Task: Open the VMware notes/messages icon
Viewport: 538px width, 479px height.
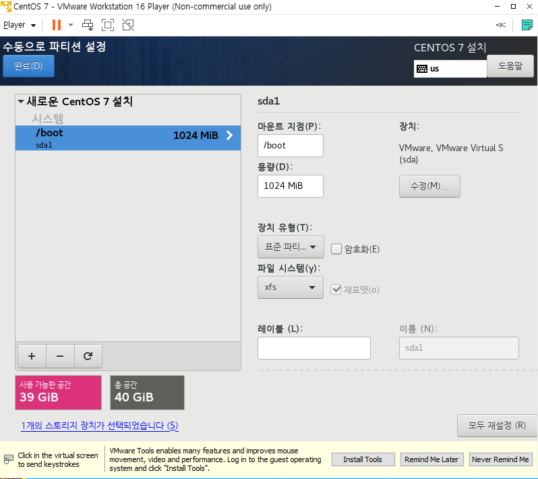Action: pyautogui.click(x=527, y=25)
